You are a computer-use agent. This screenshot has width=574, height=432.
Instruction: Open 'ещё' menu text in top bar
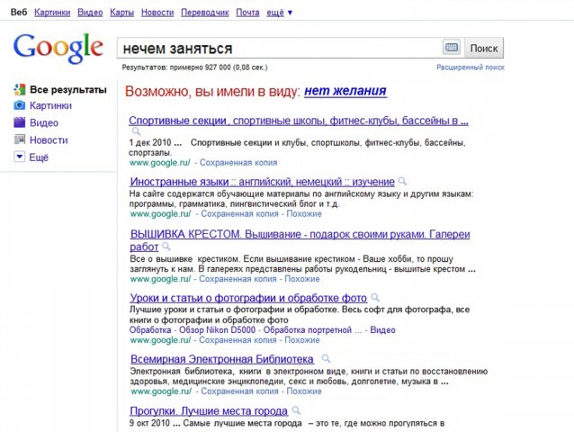coord(275,13)
